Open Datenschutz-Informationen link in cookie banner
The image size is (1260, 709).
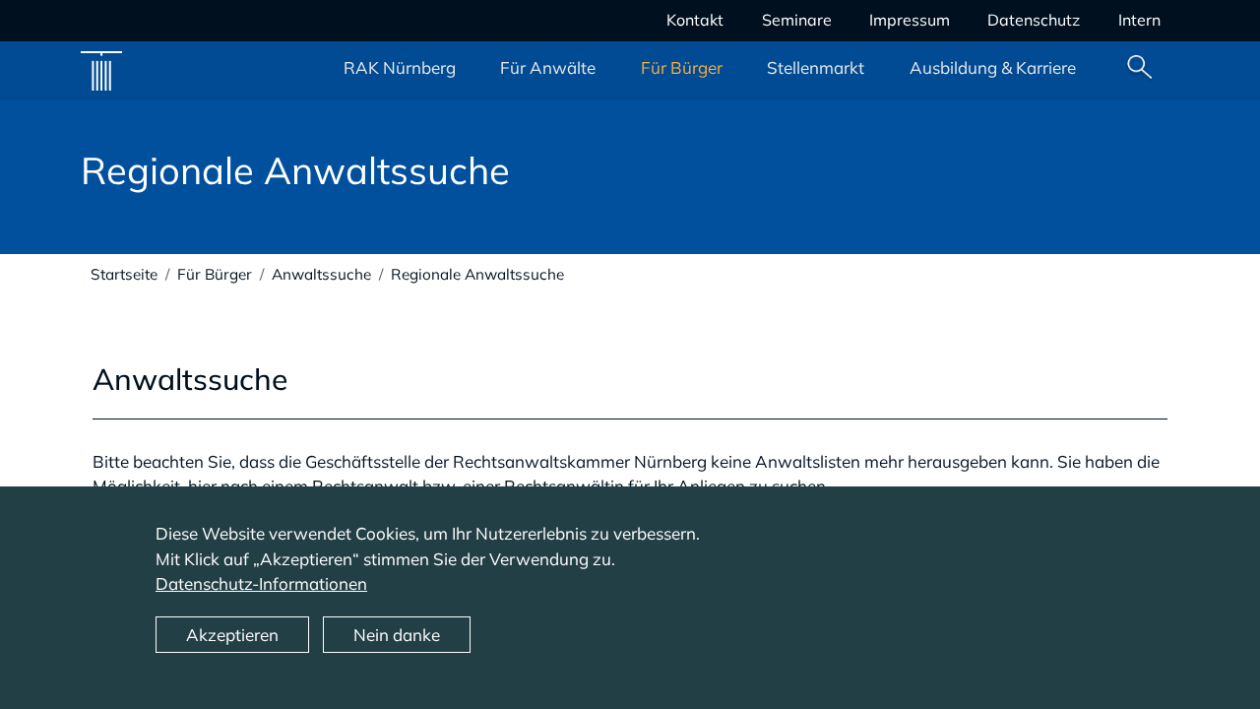pos(261,584)
